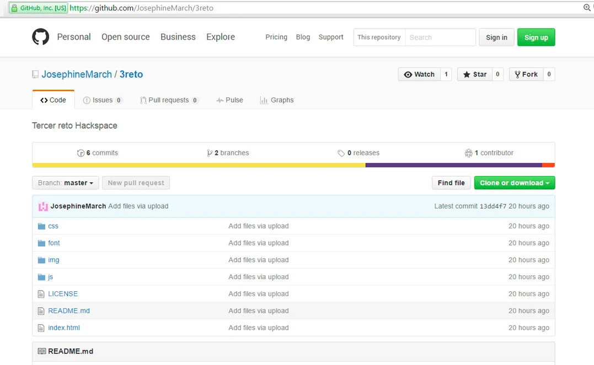This screenshot has height=365, width=594.
Task: Click the repository Search input field
Action: (440, 37)
